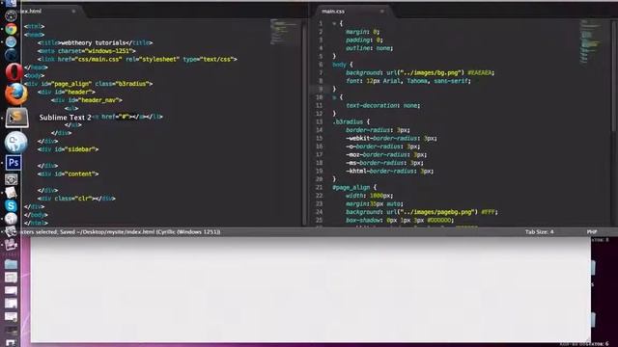Click the minimap of the index.html pane
Viewport: 618px width, 347px height.
tap(285, 32)
